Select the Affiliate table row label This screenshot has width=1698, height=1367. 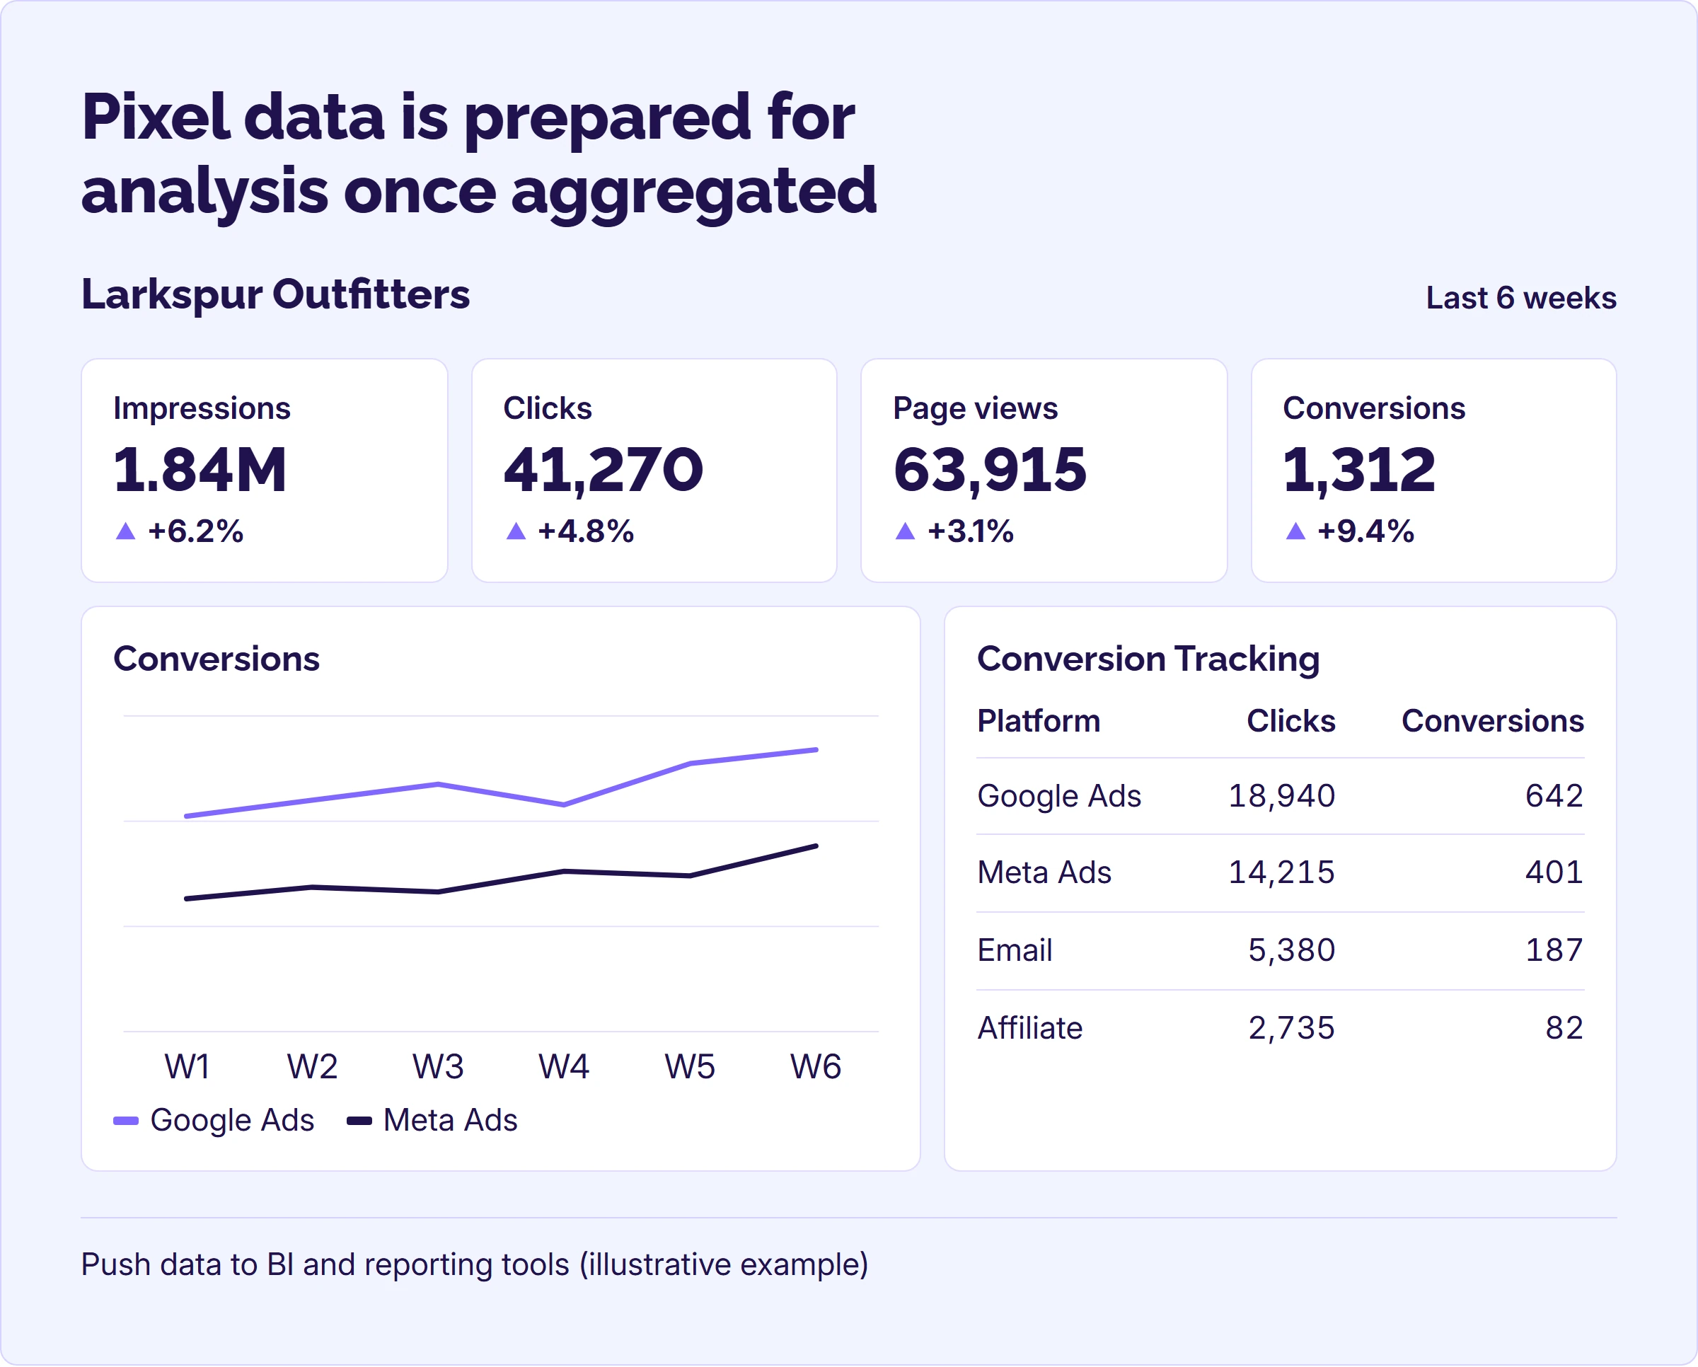[1030, 1028]
